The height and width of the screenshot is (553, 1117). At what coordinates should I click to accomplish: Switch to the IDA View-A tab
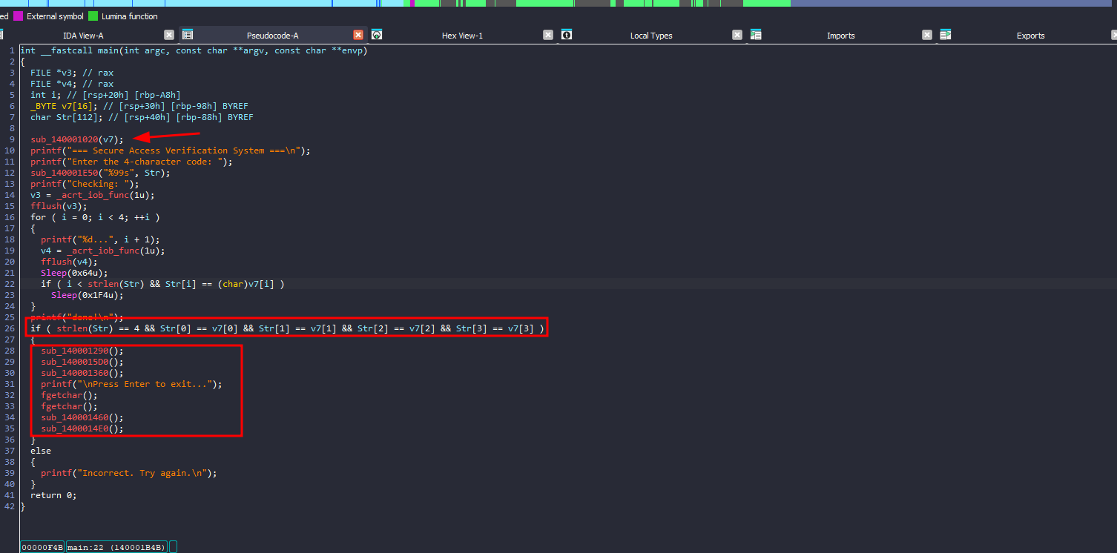point(83,36)
